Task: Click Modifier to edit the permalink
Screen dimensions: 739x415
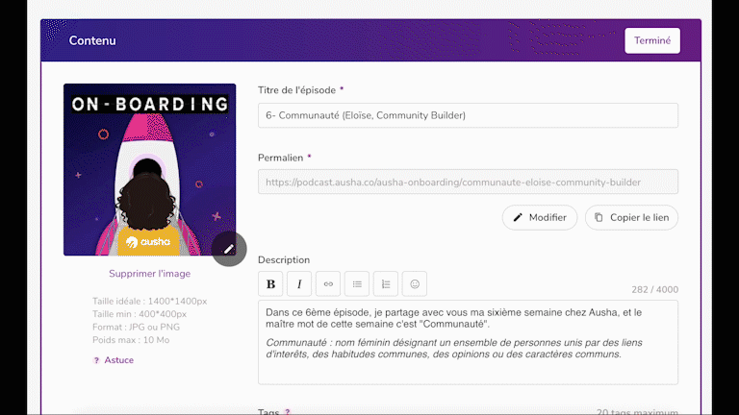Action: [x=539, y=218]
